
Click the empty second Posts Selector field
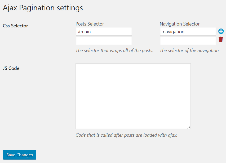point(104,41)
